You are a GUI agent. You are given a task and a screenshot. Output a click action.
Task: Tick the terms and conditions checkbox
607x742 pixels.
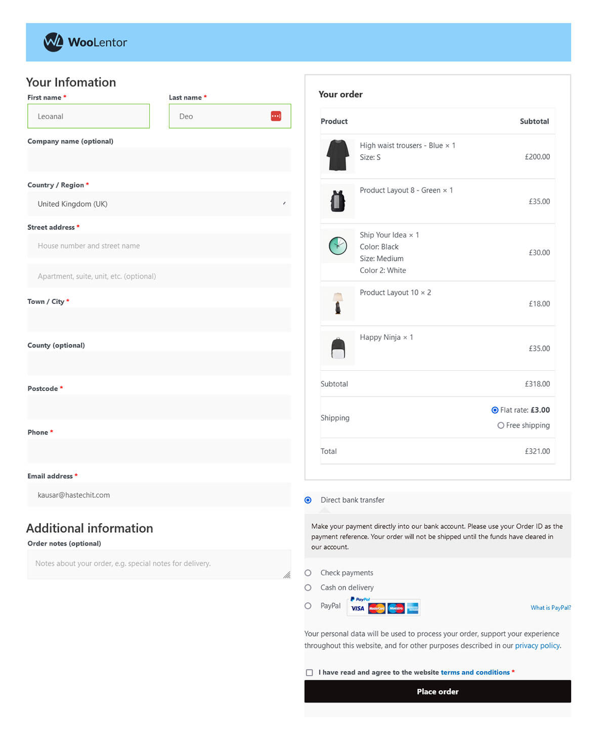[310, 673]
